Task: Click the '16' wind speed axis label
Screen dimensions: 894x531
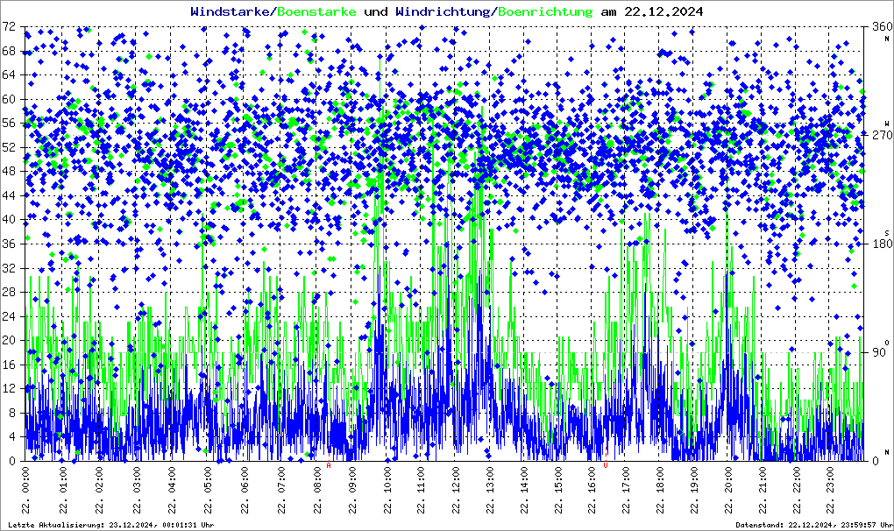Action: click(9, 365)
